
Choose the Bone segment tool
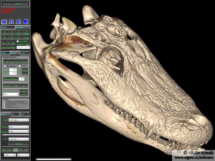[x=19, y=62]
